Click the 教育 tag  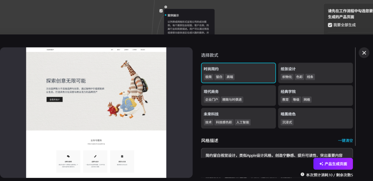click(x=286, y=99)
